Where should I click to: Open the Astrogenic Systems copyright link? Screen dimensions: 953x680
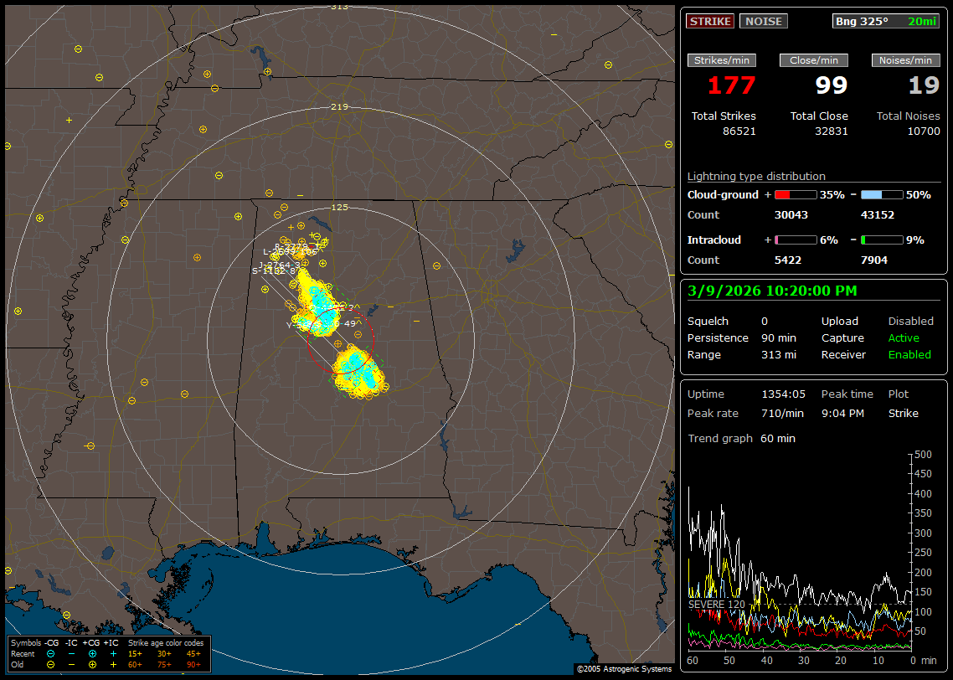[x=623, y=669]
